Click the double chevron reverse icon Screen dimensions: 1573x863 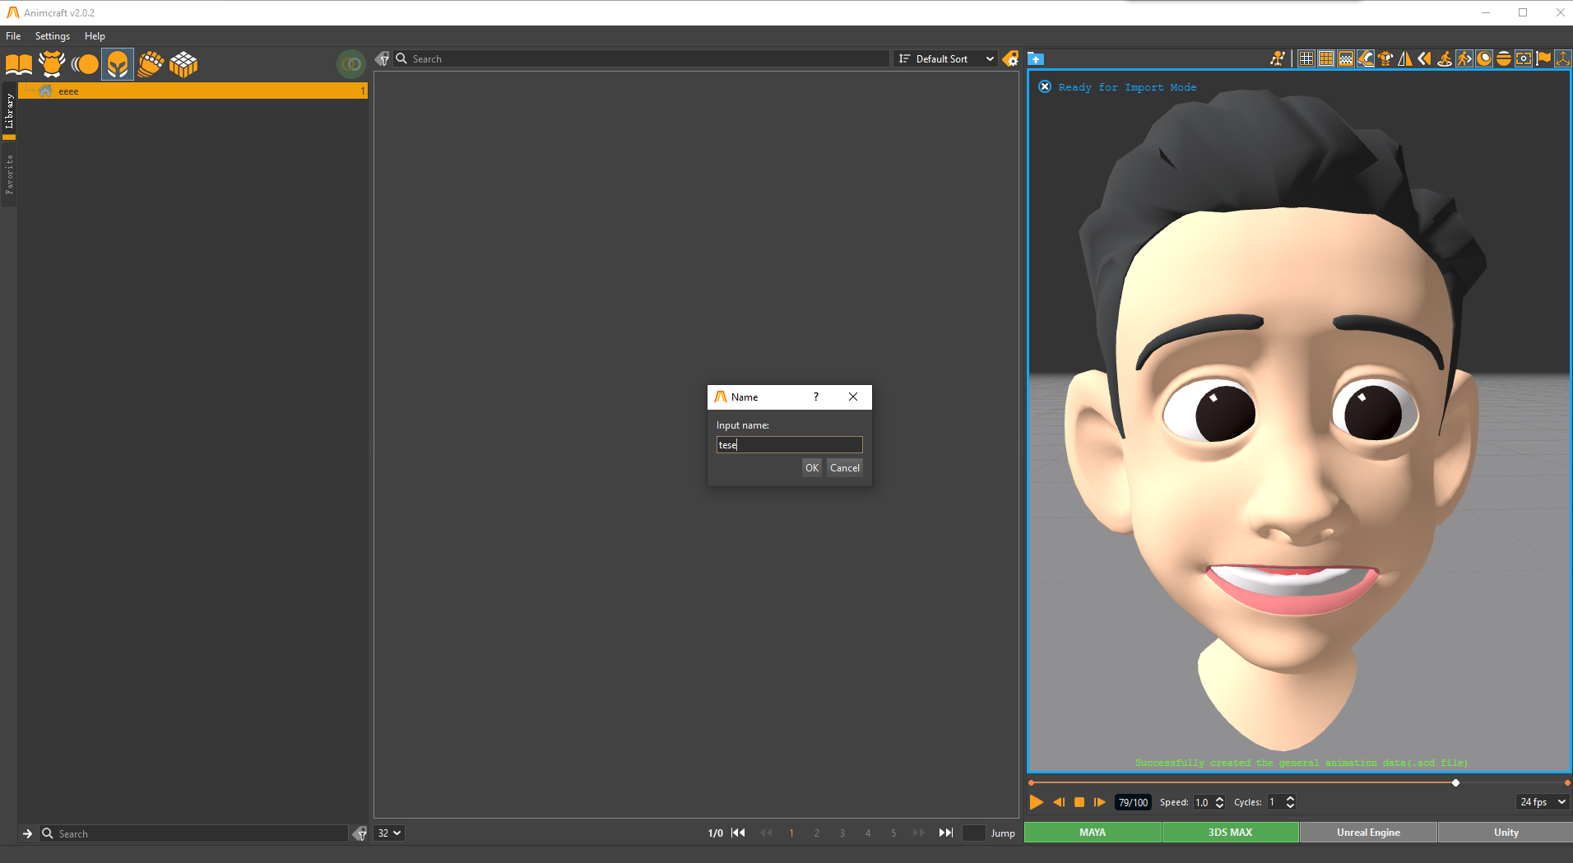click(x=1425, y=58)
